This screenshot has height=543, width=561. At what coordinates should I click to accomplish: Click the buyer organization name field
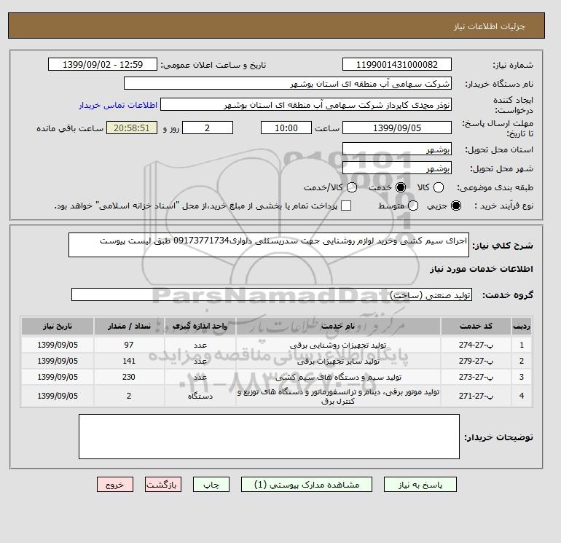click(288, 83)
